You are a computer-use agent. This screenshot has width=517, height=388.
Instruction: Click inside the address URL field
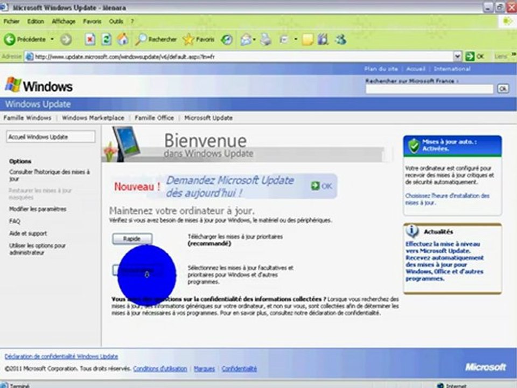(x=239, y=57)
